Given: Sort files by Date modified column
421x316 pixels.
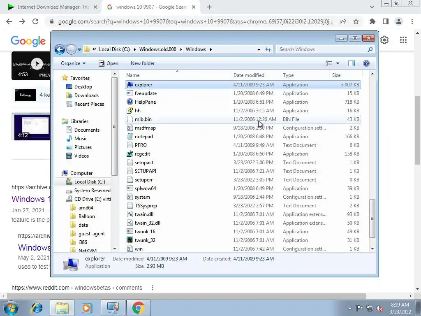Looking at the screenshot, I should click(x=255, y=75).
